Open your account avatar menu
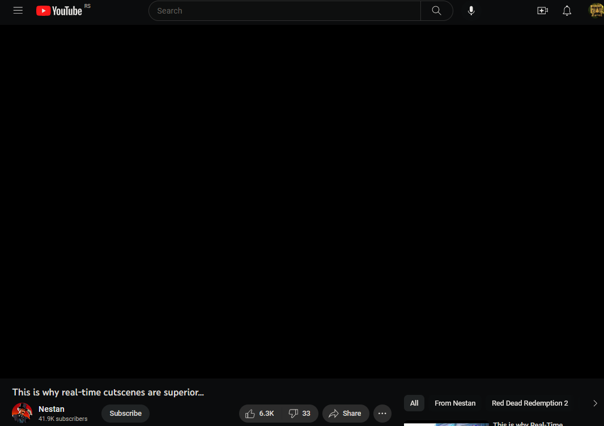This screenshot has width=604, height=426. click(x=596, y=10)
